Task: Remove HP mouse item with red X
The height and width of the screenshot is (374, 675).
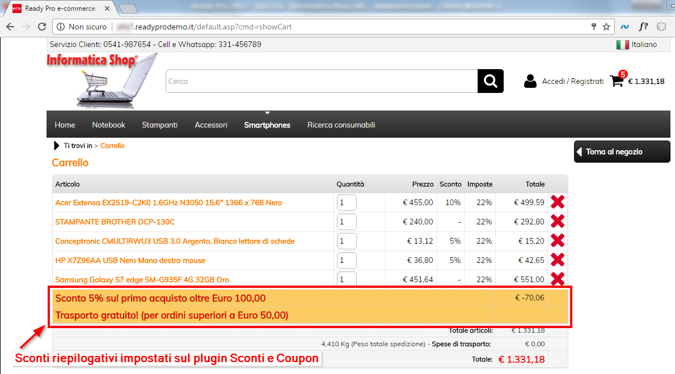Action: pos(558,260)
